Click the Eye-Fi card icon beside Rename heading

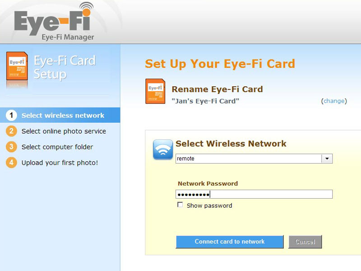pos(155,91)
